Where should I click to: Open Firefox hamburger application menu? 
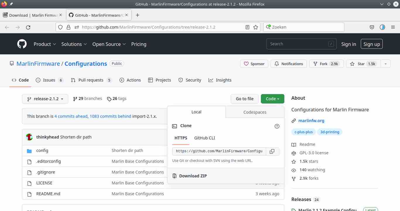tap(393, 27)
